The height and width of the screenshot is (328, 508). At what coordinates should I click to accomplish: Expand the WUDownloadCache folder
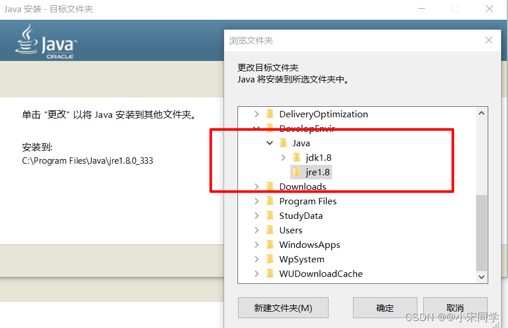click(257, 274)
